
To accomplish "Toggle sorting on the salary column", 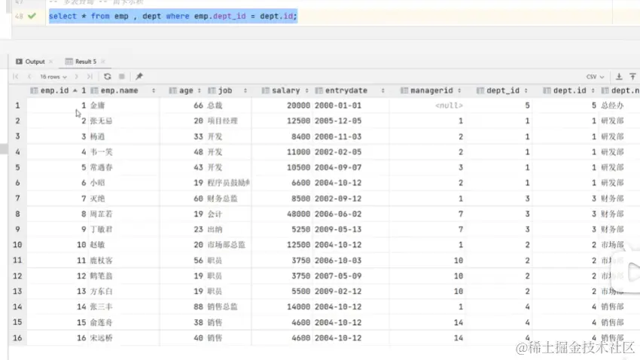I will point(306,90).
